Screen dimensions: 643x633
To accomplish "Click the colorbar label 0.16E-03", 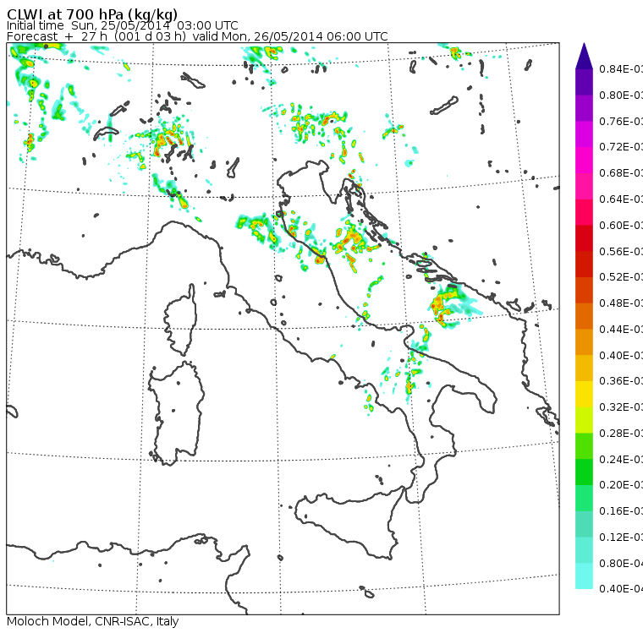I will tap(621, 511).
